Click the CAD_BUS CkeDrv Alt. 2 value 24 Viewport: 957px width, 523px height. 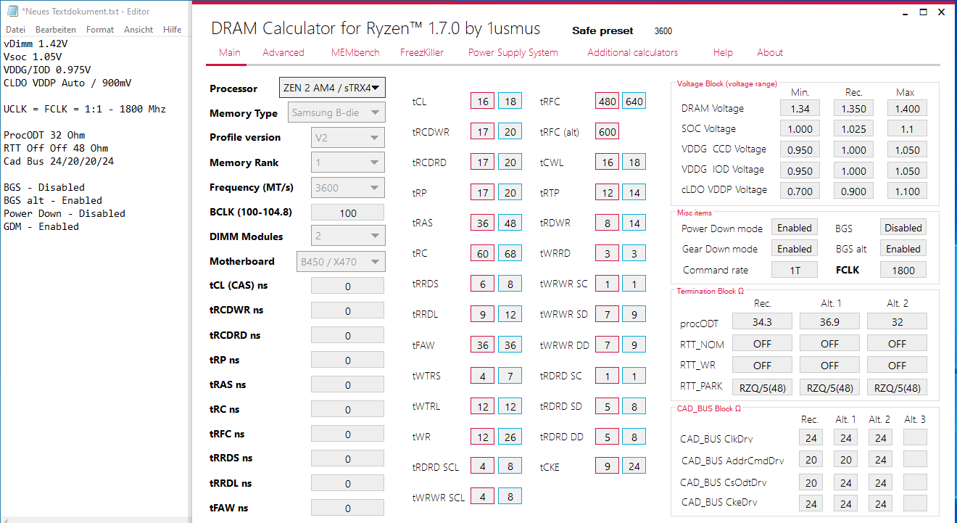[880, 503]
